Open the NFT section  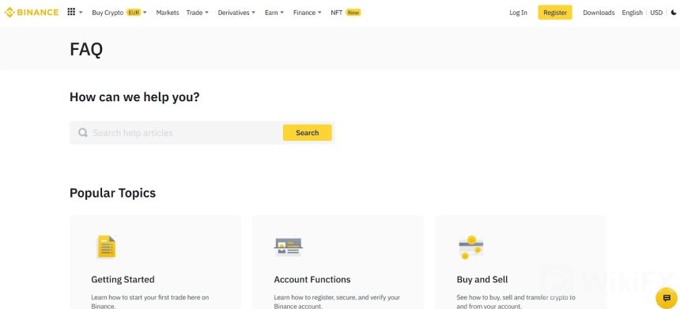pyautogui.click(x=337, y=13)
